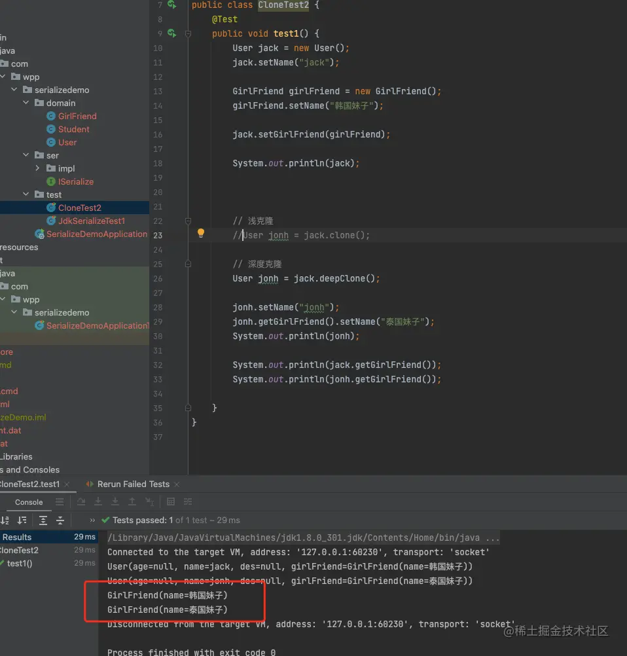Collapse method end marker at line 35
This screenshot has height=656, width=627.
[x=188, y=408]
